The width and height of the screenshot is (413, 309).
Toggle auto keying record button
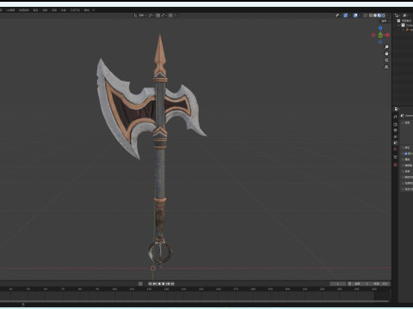(140, 283)
